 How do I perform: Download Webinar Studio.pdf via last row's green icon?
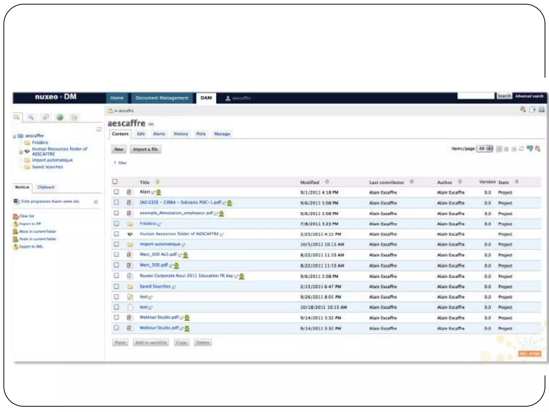tap(187, 328)
